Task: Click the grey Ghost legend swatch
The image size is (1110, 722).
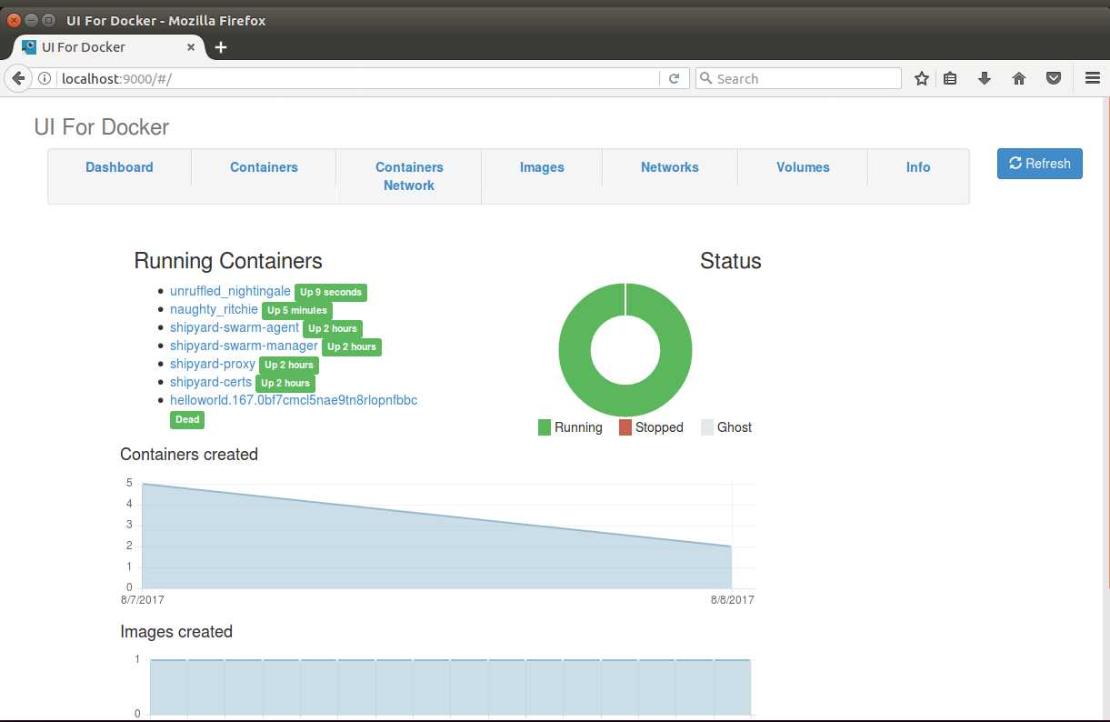Action: click(x=707, y=427)
